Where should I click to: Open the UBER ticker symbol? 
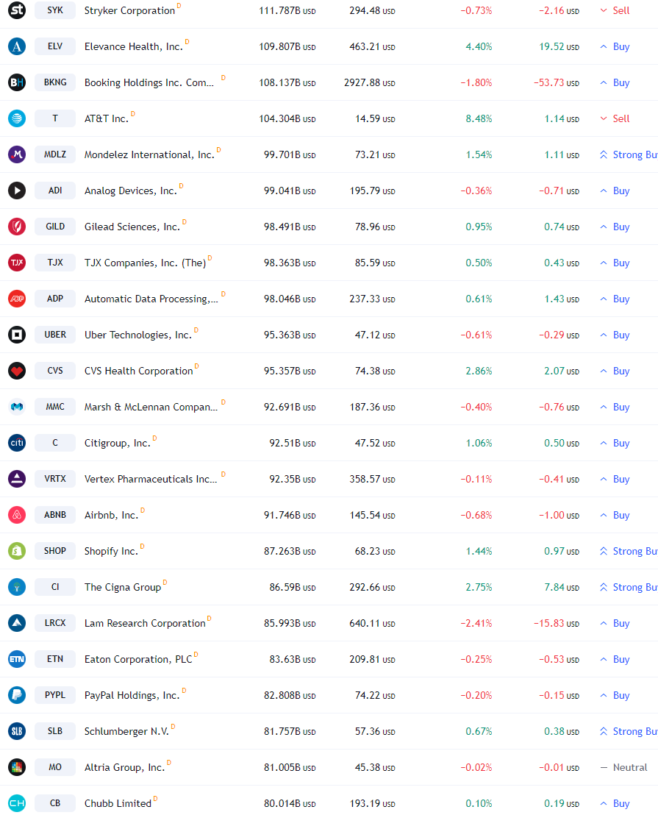click(55, 335)
